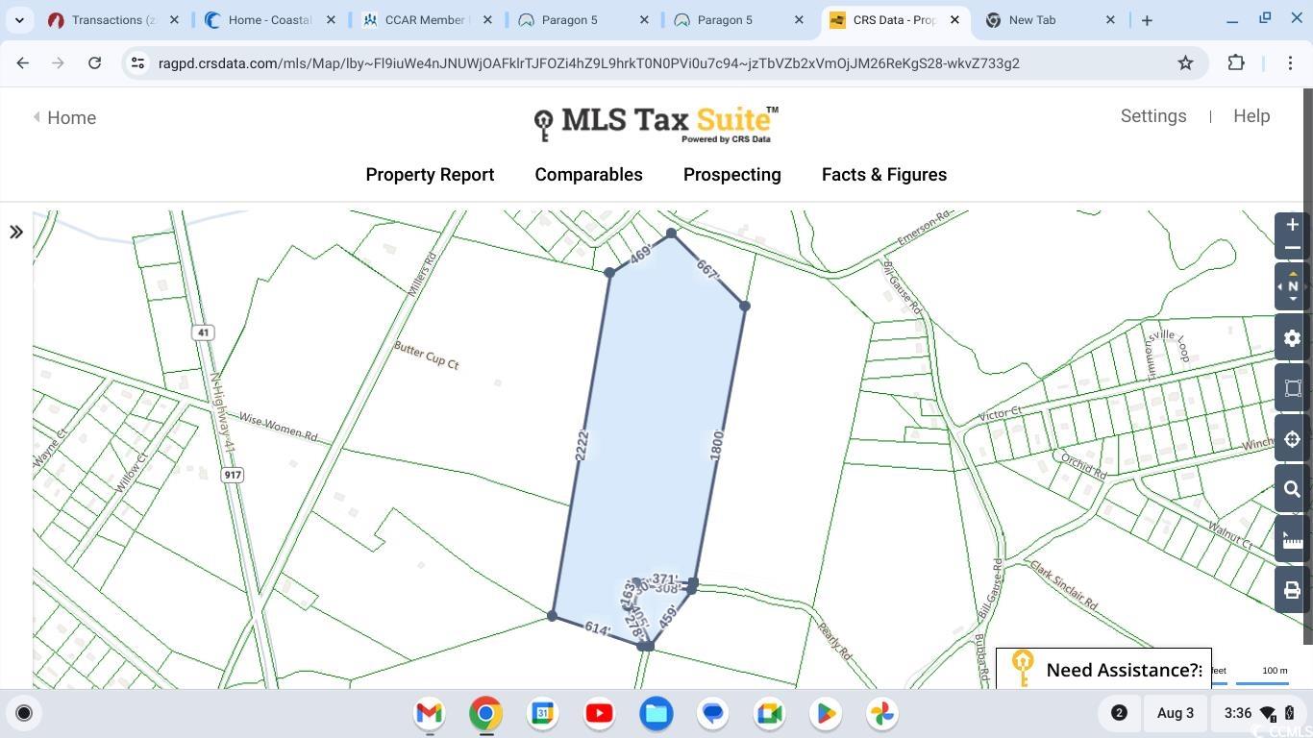Select the rectangle area selection tool
The width and height of the screenshot is (1313, 738).
1292,388
